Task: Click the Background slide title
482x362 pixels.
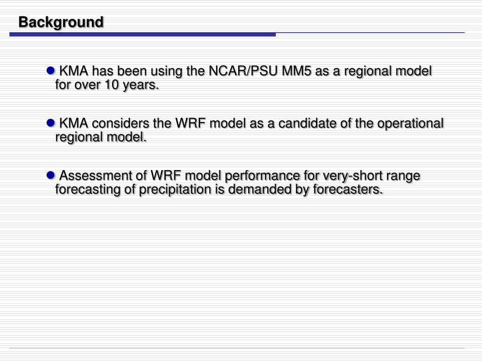Action: pos(61,22)
